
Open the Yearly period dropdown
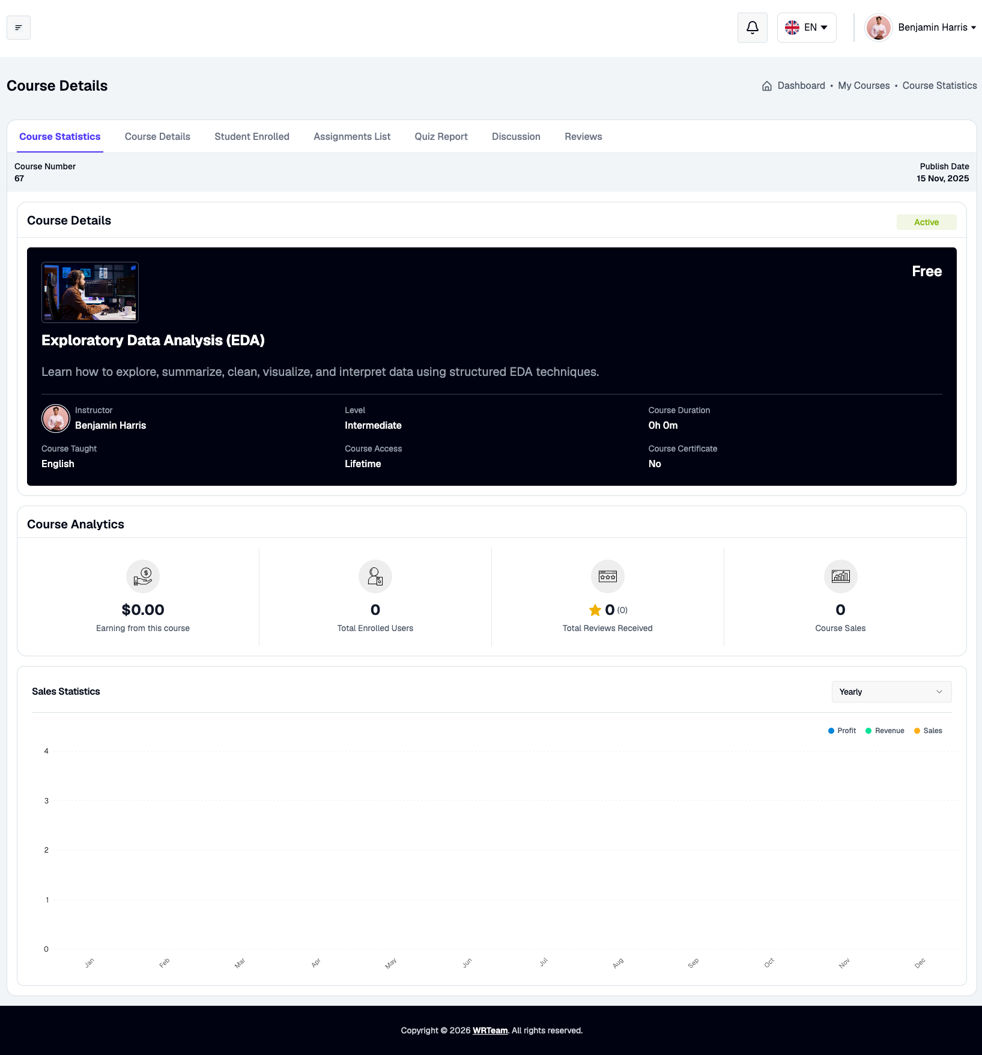(x=891, y=692)
